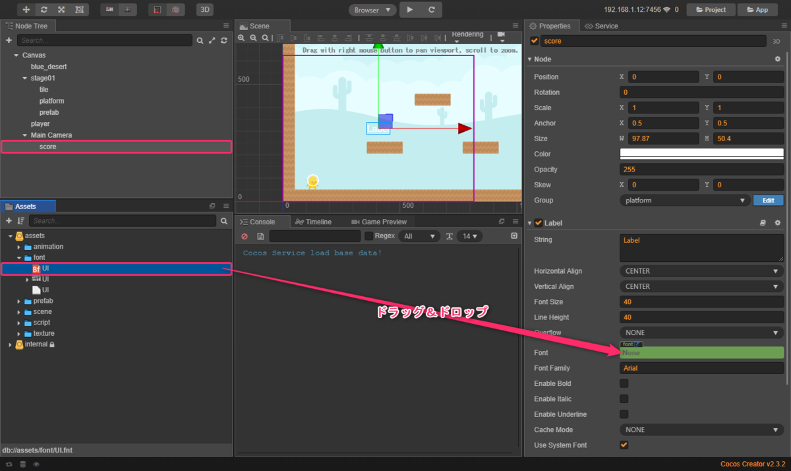Uncheck the score node active checkbox
This screenshot has height=471, width=791.
pyautogui.click(x=535, y=41)
